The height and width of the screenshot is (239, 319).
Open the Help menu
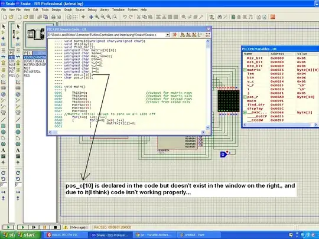(x=144, y=10)
